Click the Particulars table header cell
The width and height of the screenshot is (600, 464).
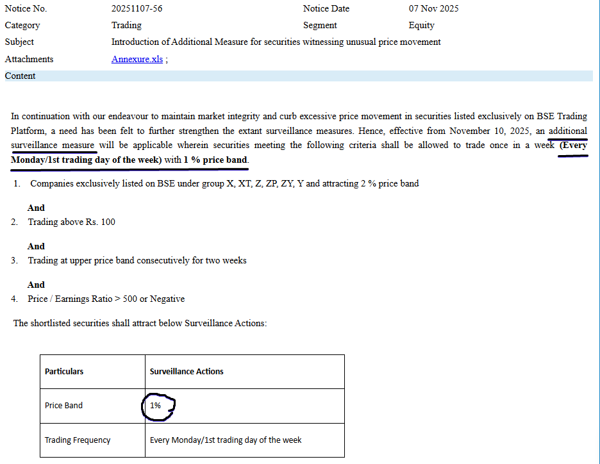[92, 372]
